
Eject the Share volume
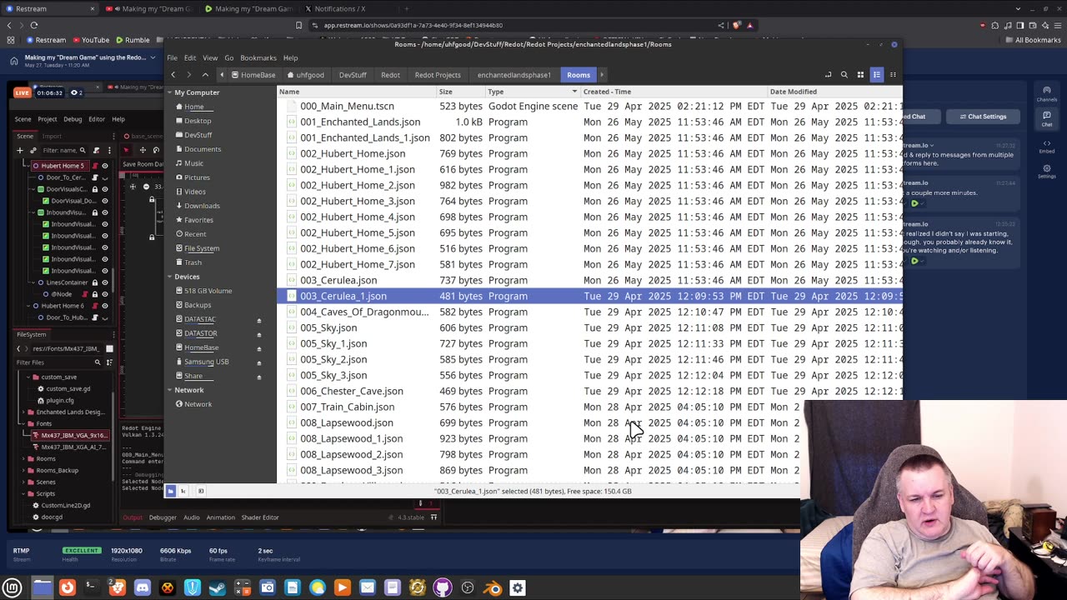258,377
